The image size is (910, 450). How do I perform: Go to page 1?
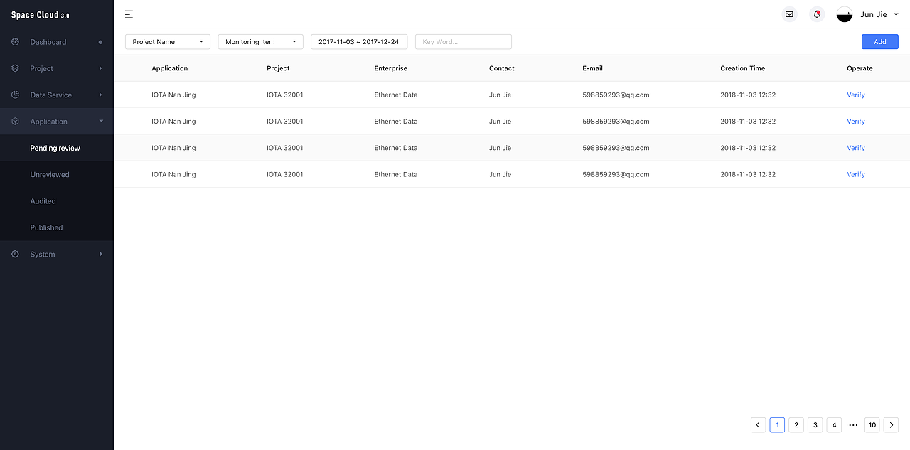777,425
